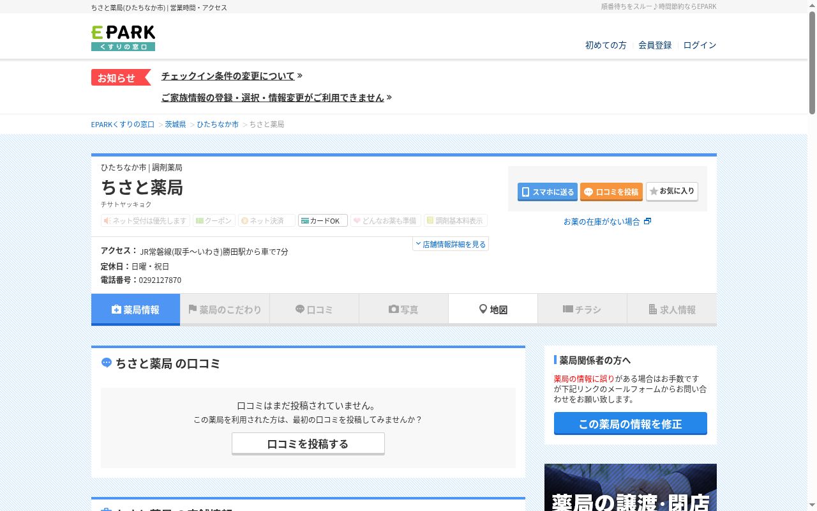
Task: Click the speech bubble icon beside ちさと薬局 の口コミ
Action: pyautogui.click(x=107, y=363)
